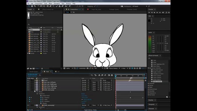The image size is (197, 111).
Task: Select the Rectangle shape tool
Action: coord(48,6)
